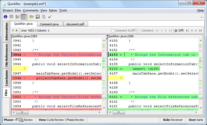This screenshot has width=207, height=125.
Task: Jump to last diff
Action: [x=200, y=30]
